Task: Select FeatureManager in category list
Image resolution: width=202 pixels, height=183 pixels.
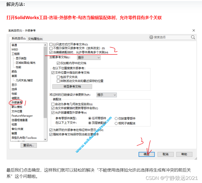Action: 22,116
